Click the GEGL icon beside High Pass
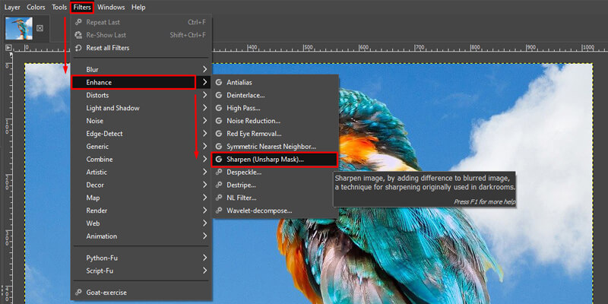The image size is (608, 304). pyautogui.click(x=219, y=108)
